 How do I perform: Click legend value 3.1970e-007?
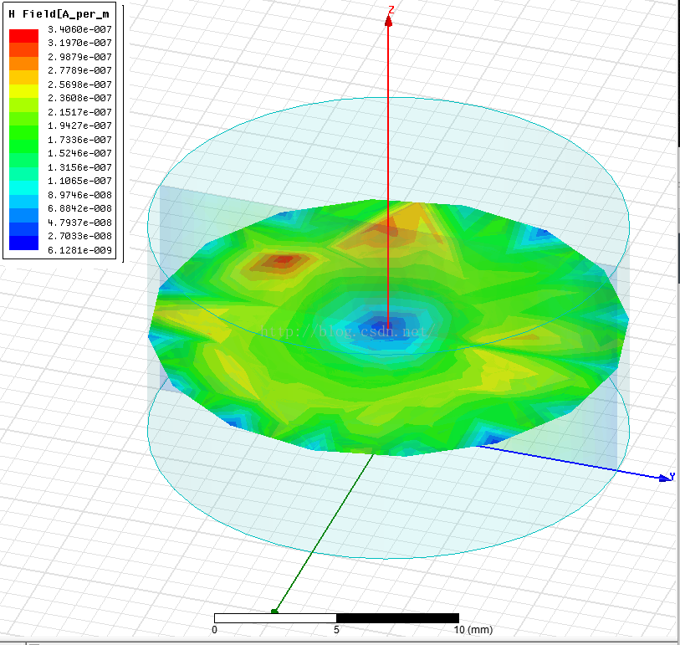(x=79, y=43)
